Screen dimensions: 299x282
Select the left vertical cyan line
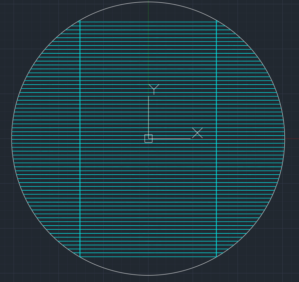tap(80, 139)
